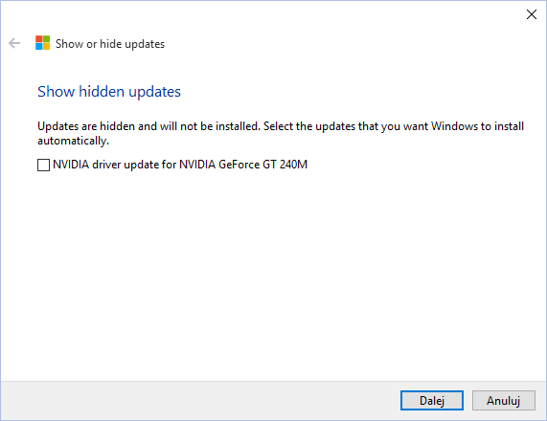Click the green square of the logo
Screen dimensions: 547x421
46,39
